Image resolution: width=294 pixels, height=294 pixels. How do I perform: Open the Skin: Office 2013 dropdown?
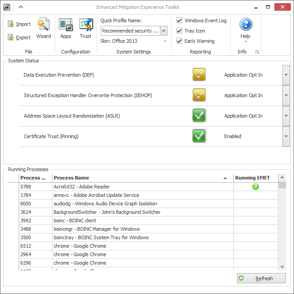tap(165, 41)
